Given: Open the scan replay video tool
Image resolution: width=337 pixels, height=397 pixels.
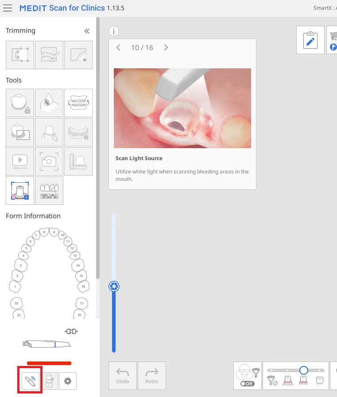Looking at the screenshot, I should tap(20, 161).
